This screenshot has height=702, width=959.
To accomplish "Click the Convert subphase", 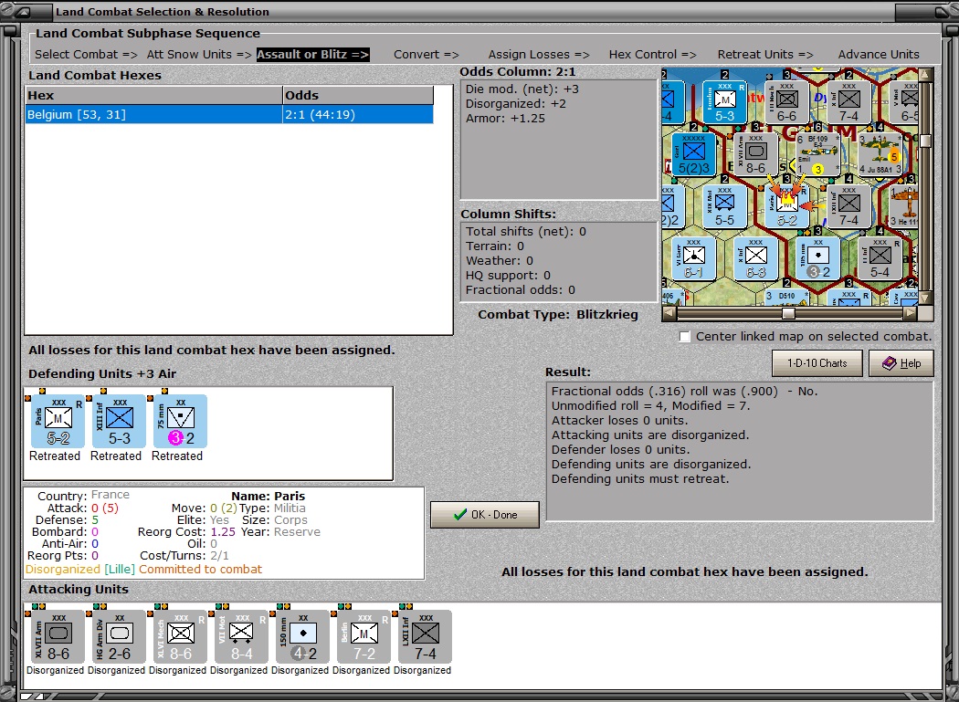I will pyautogui.click(x=427, y=55).
